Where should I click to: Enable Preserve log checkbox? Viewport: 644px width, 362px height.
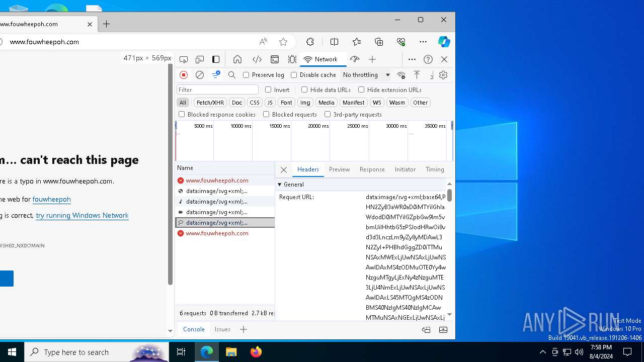pos(246,75)
